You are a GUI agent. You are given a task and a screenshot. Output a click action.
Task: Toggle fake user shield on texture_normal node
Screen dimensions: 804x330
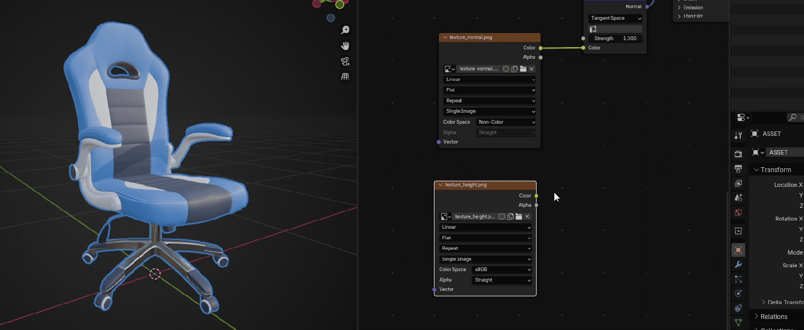point(506,69)
